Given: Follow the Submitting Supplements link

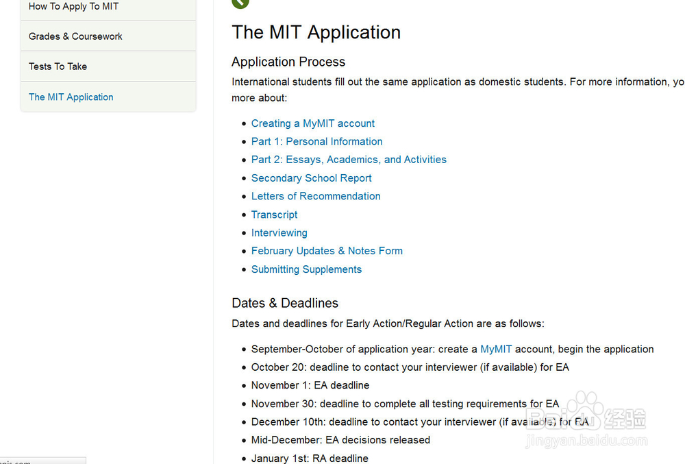Looking at the screenshot, I should [x=306, y=269].
